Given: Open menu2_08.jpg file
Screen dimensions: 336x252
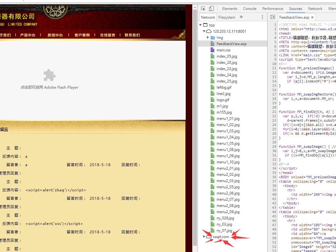Looking at the screenshot, I should tap(228, 205).
